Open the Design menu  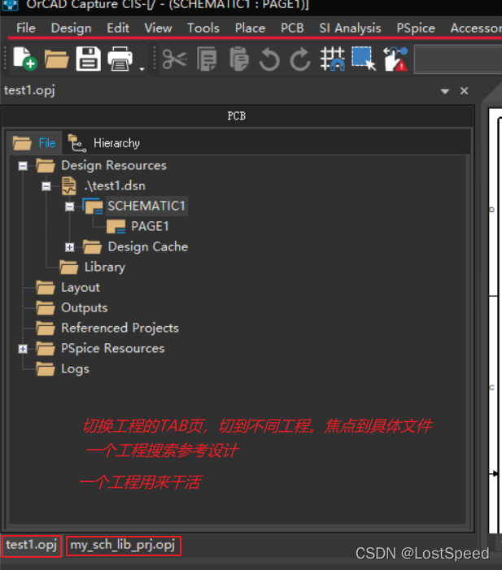point(72,28)
